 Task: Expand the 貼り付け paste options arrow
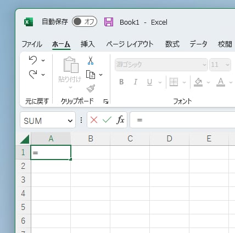click(70, 87)
